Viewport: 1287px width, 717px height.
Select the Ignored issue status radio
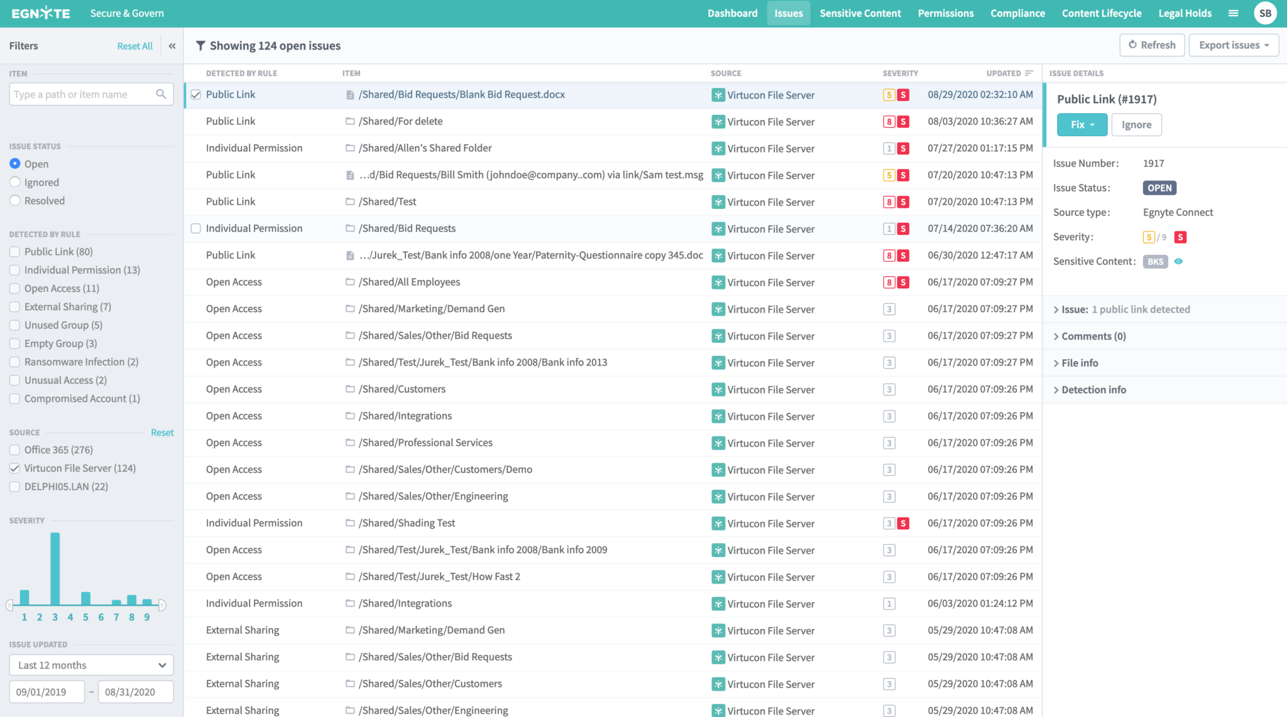[15, 182]
